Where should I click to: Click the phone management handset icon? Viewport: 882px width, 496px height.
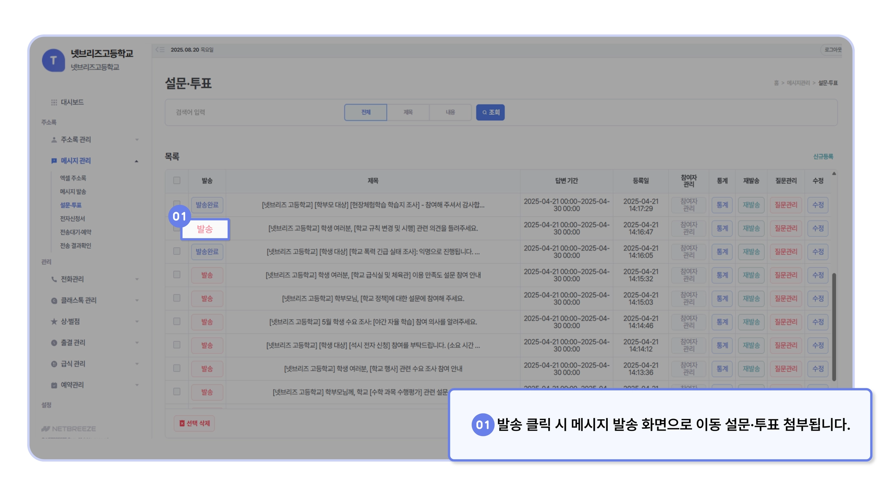[54, 279]
